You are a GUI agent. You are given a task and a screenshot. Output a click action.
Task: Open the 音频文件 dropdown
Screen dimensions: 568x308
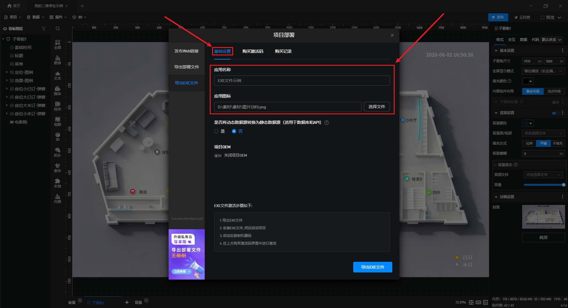click(x=543, y=175)
